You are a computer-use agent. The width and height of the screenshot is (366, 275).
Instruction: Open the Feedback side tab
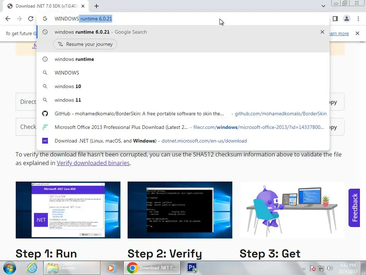coord(354,208)
